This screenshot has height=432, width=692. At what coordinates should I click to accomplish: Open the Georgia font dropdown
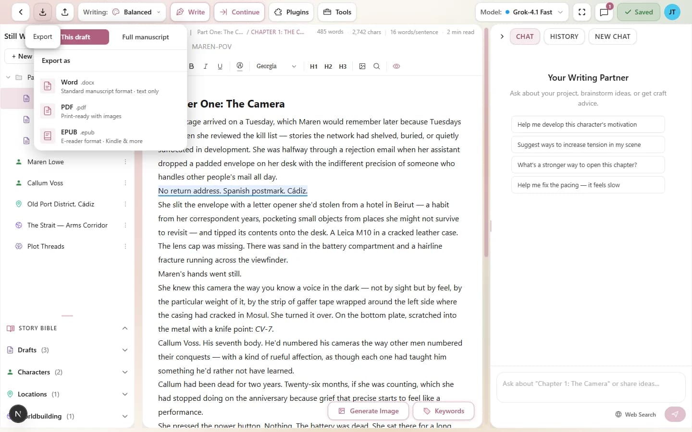[x=276, y=66]
